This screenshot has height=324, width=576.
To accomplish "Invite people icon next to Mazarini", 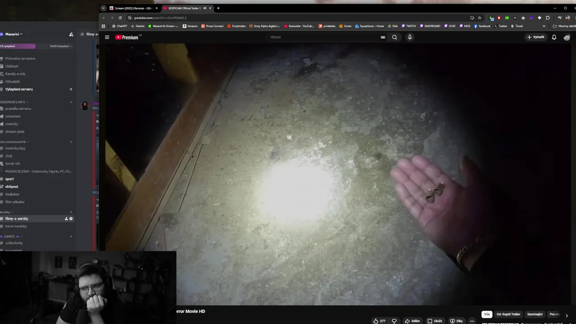I will click(x=71, y=34).
